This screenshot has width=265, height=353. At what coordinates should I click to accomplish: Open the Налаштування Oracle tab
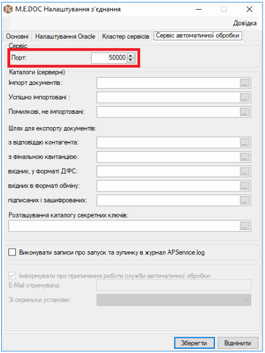[65, 36]
